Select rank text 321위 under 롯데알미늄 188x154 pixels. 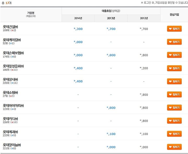(x=6, y=148)
